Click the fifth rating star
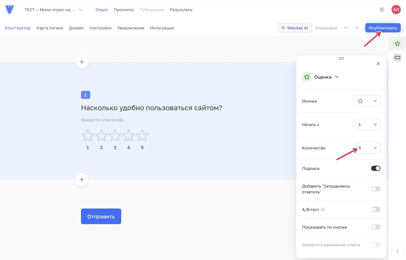Viewport: 406px width, 260px height. (142, 135)
